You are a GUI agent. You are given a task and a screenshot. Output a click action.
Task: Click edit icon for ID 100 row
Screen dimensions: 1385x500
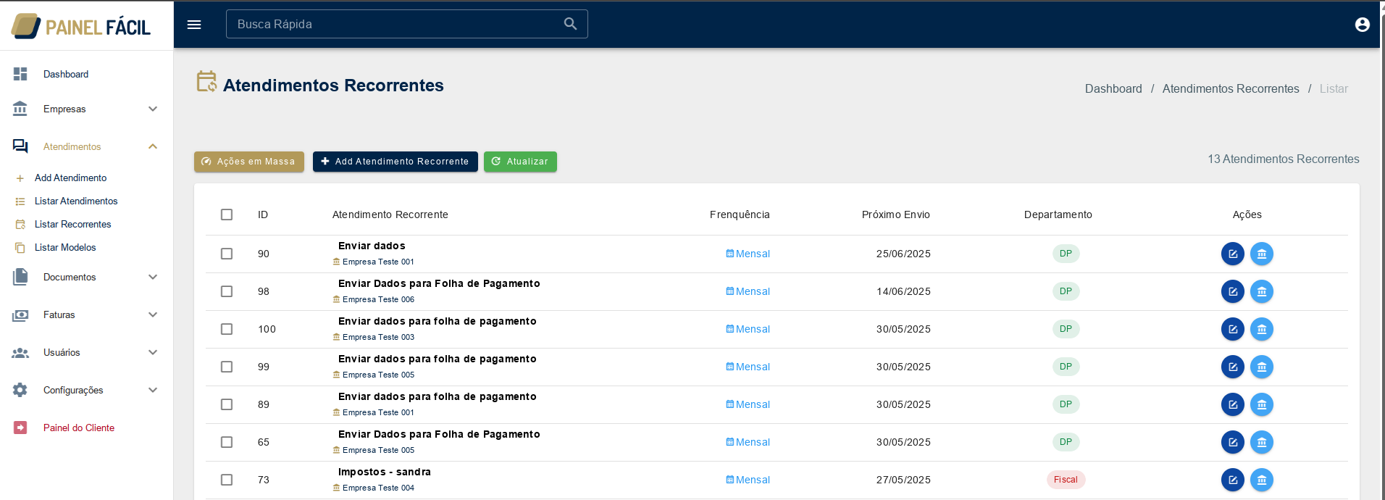(1233, 329)
